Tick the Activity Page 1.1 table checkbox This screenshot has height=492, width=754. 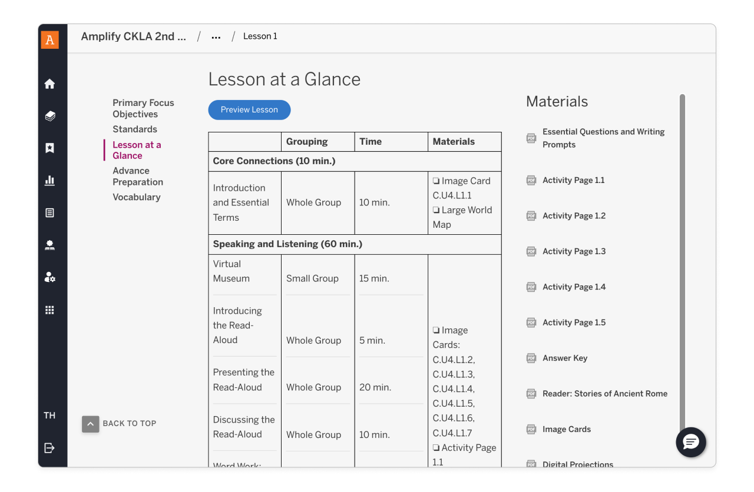click(436, 448)
